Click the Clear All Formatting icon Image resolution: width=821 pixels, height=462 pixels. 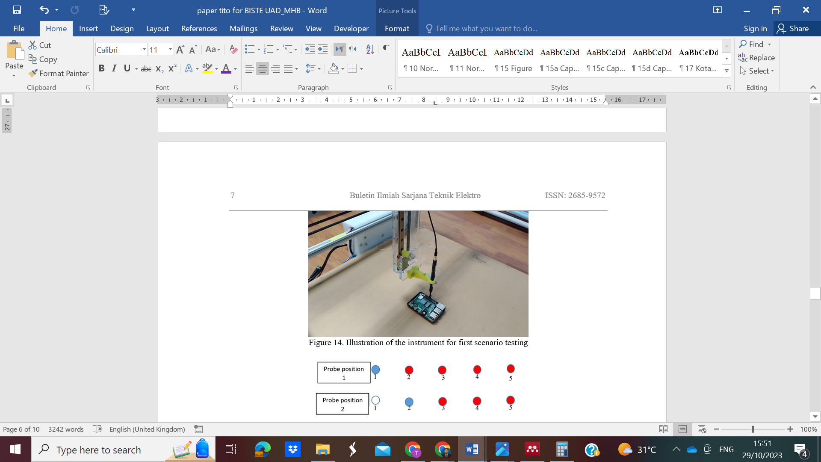tap(233, 50)
